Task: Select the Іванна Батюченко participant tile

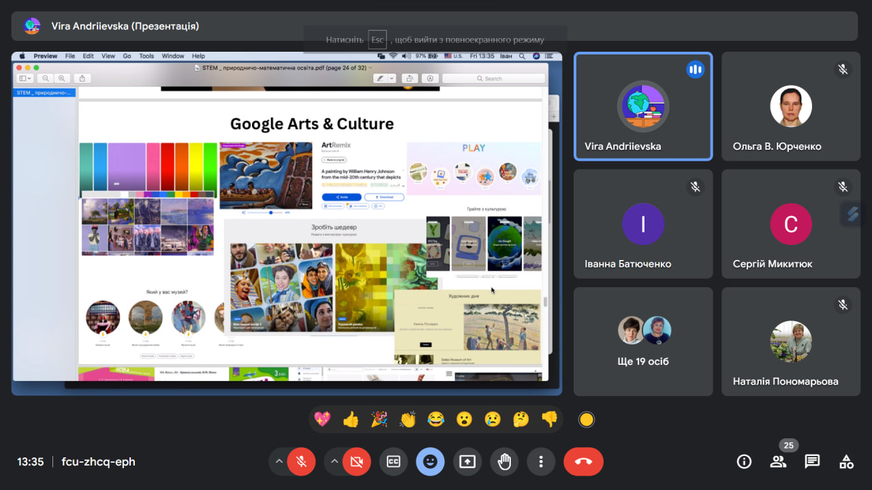Action: click(643, 224)
